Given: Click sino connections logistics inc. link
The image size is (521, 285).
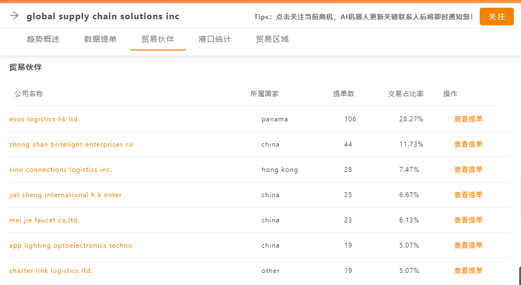Looking at the screenshot, I should tap(61, 170).
